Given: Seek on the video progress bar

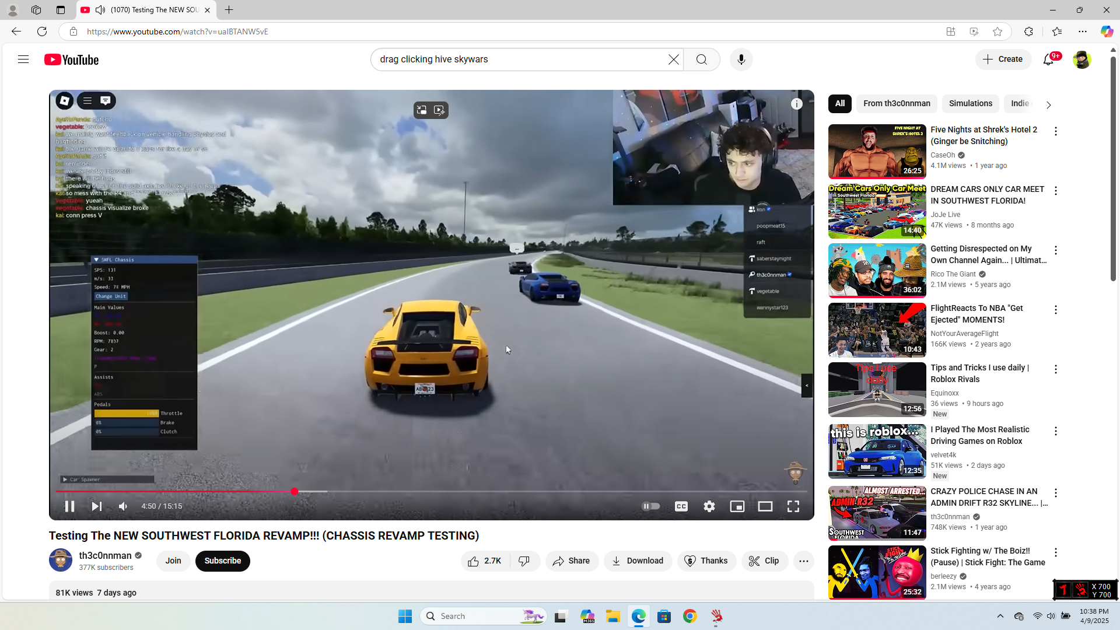Looking at the screenshot, I should (432, 492).
